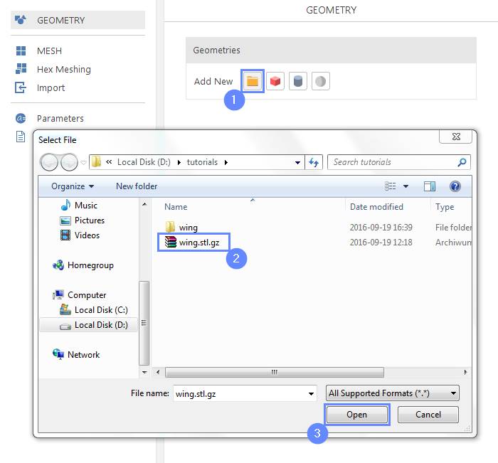The height and width of the screenshot is (463, 498).
Task: Click the refresh button beside address bar
Action: [314, 163]
